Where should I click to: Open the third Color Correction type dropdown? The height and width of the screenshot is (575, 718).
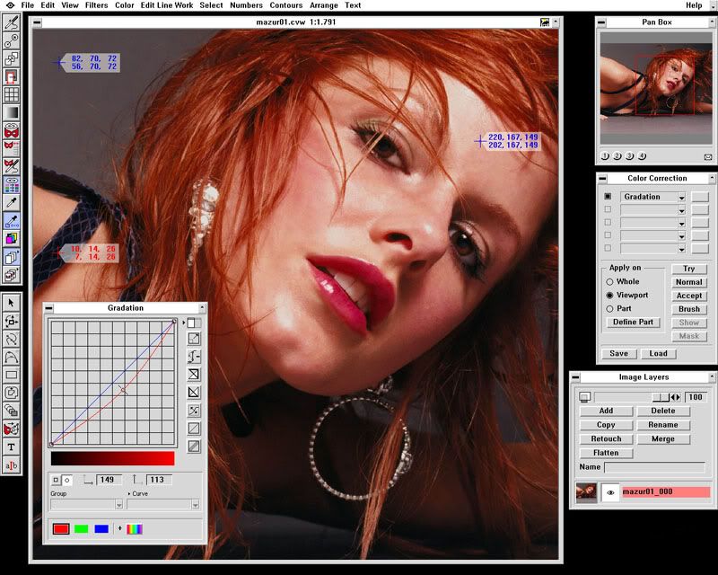click(682, 223)
